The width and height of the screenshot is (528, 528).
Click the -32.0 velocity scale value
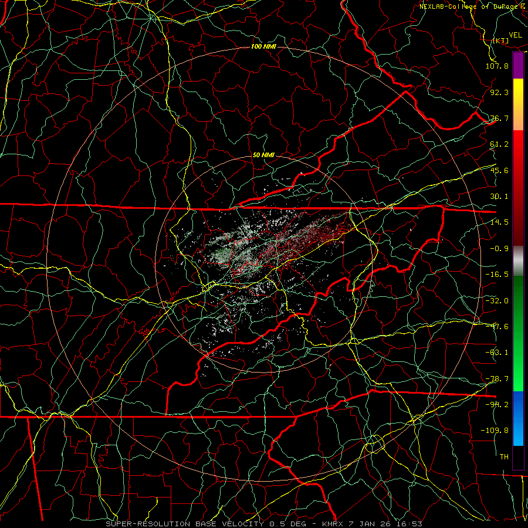point(497,301)
